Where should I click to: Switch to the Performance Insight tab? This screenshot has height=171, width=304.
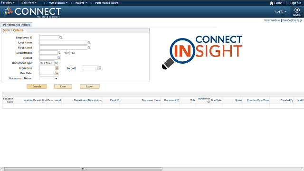pos(17,25)
